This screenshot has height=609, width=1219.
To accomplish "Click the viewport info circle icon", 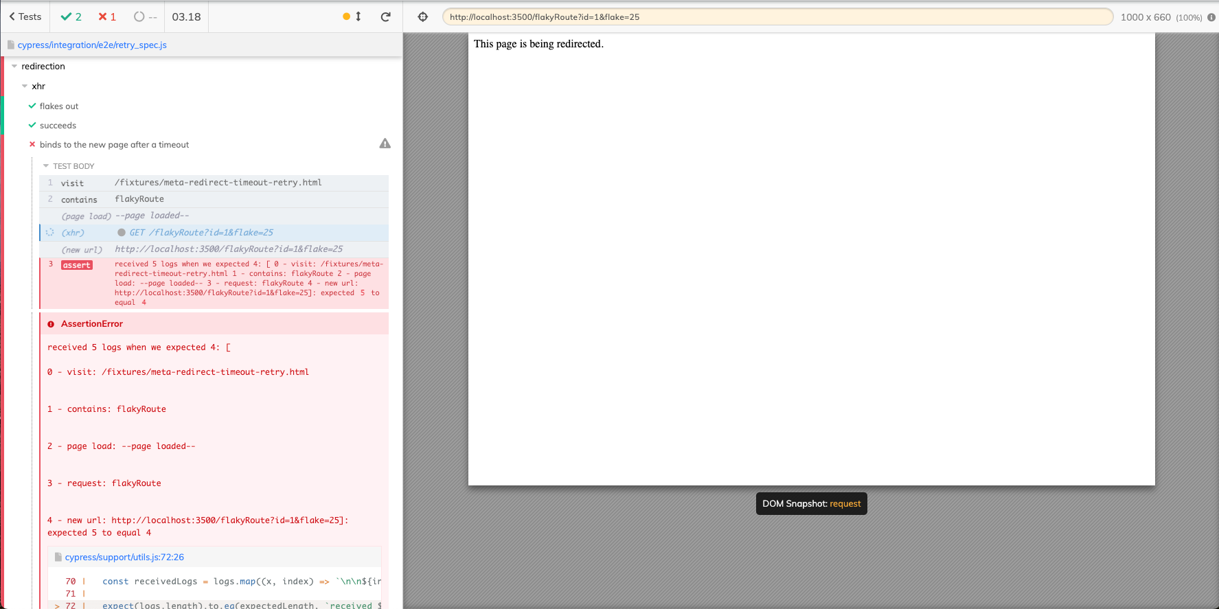I will [x=1211, y=17].
